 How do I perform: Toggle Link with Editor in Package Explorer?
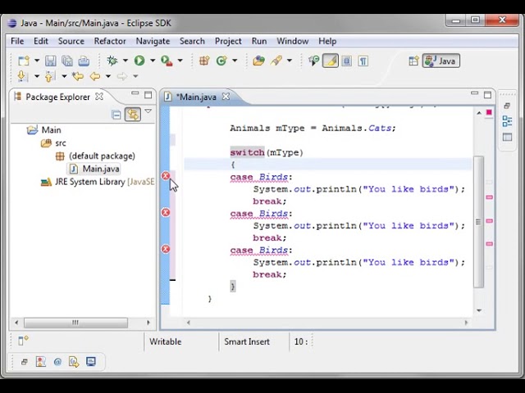click(x=133, y=115)
